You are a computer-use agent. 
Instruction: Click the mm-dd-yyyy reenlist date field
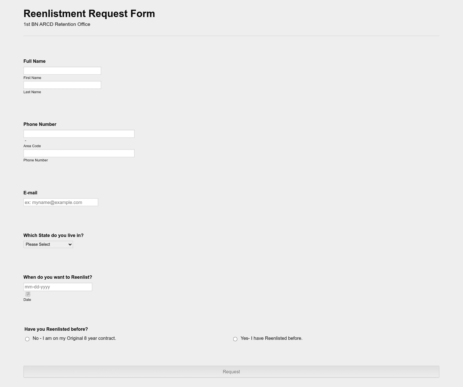tap(58, 287)
